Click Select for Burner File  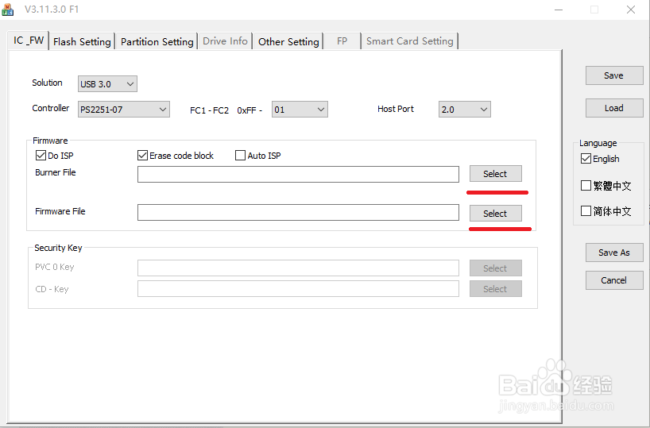click(495, 174)
